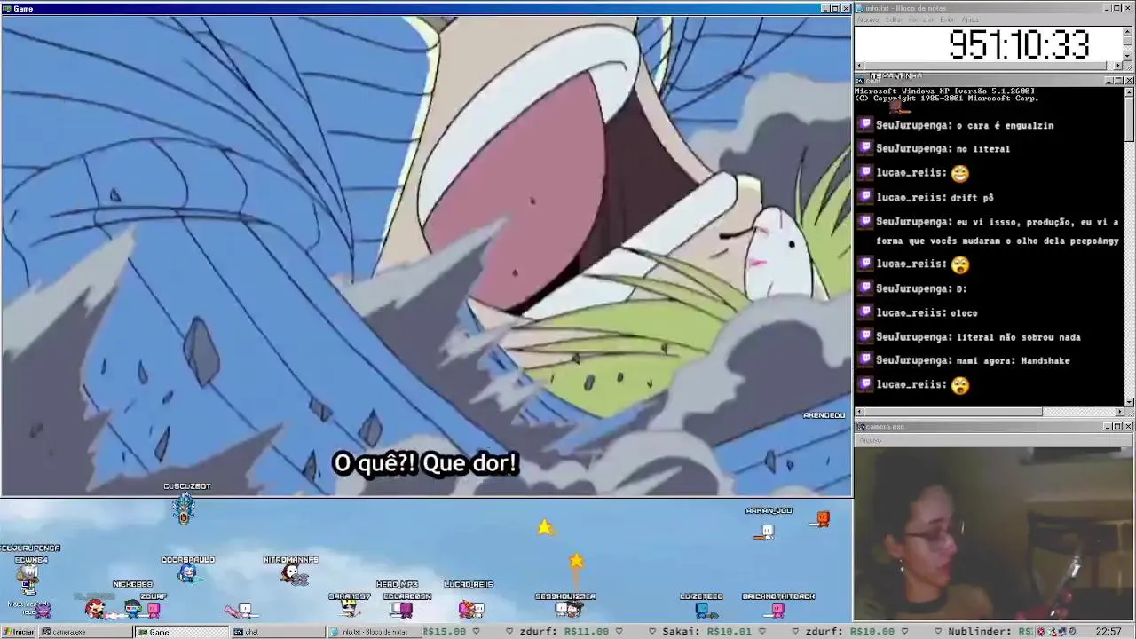1136x639 pixels.
Task: Open Arquivo menu in Bloco de notas
Action: point(867,20)
